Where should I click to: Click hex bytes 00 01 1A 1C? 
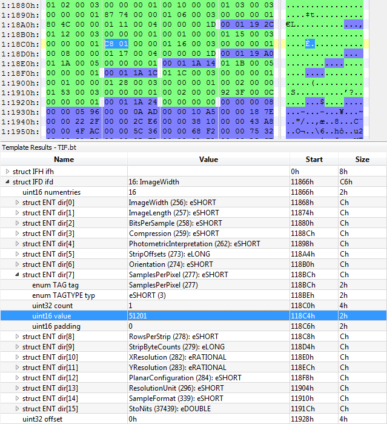[131, 73]
